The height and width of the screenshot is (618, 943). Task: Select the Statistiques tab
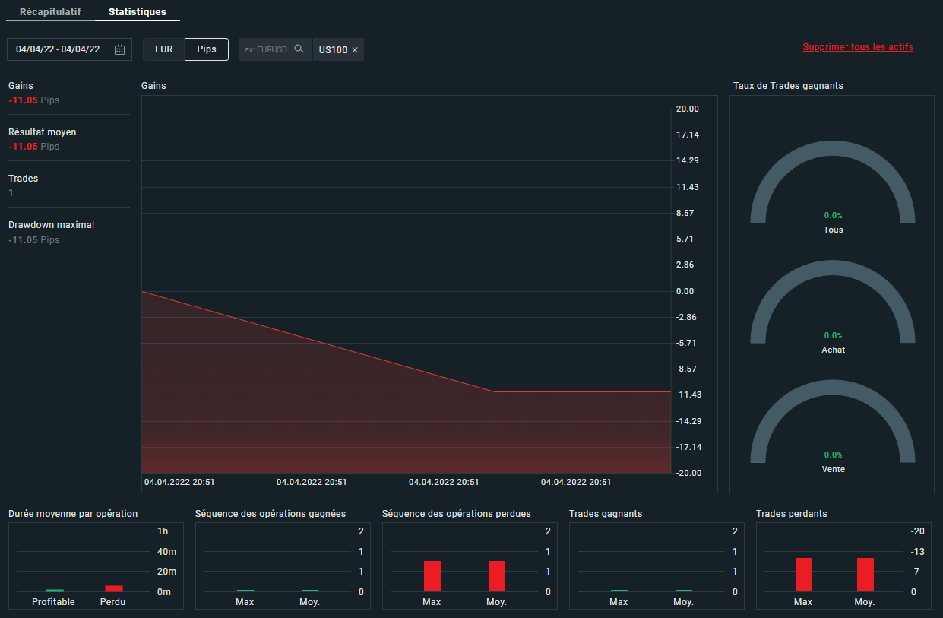coord(137,12)
